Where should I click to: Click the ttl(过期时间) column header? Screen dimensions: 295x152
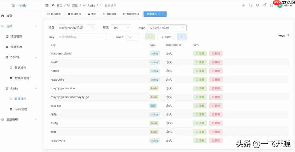click(174, 45)
